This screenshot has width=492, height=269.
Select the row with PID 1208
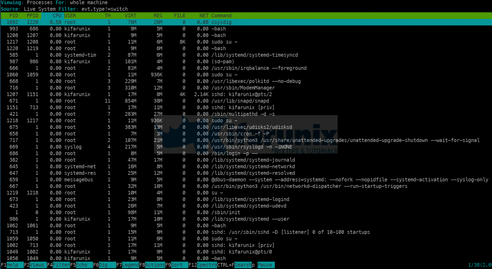(246, 35)
